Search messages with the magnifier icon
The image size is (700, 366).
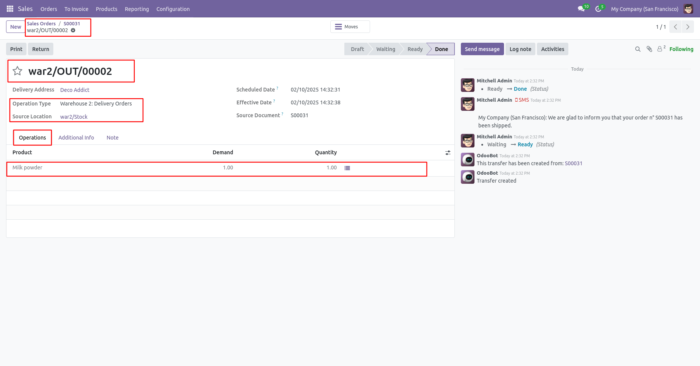point(638,49)
